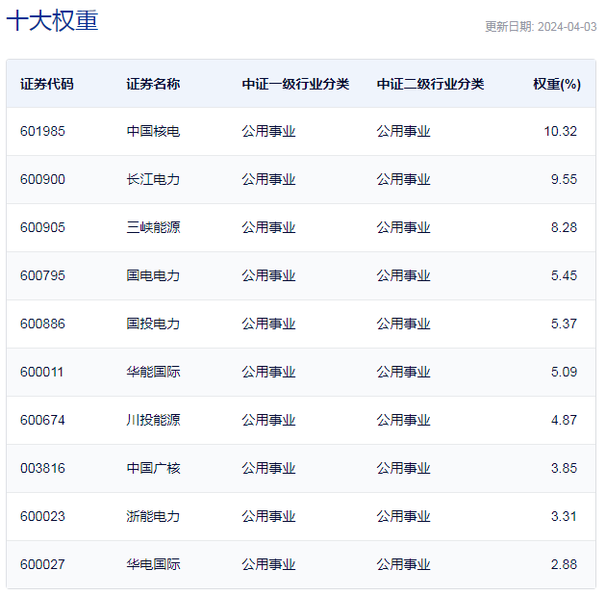Click the 权重(%) column header
Viewport: 606px width, 596px height.
[x=557, y=84]
